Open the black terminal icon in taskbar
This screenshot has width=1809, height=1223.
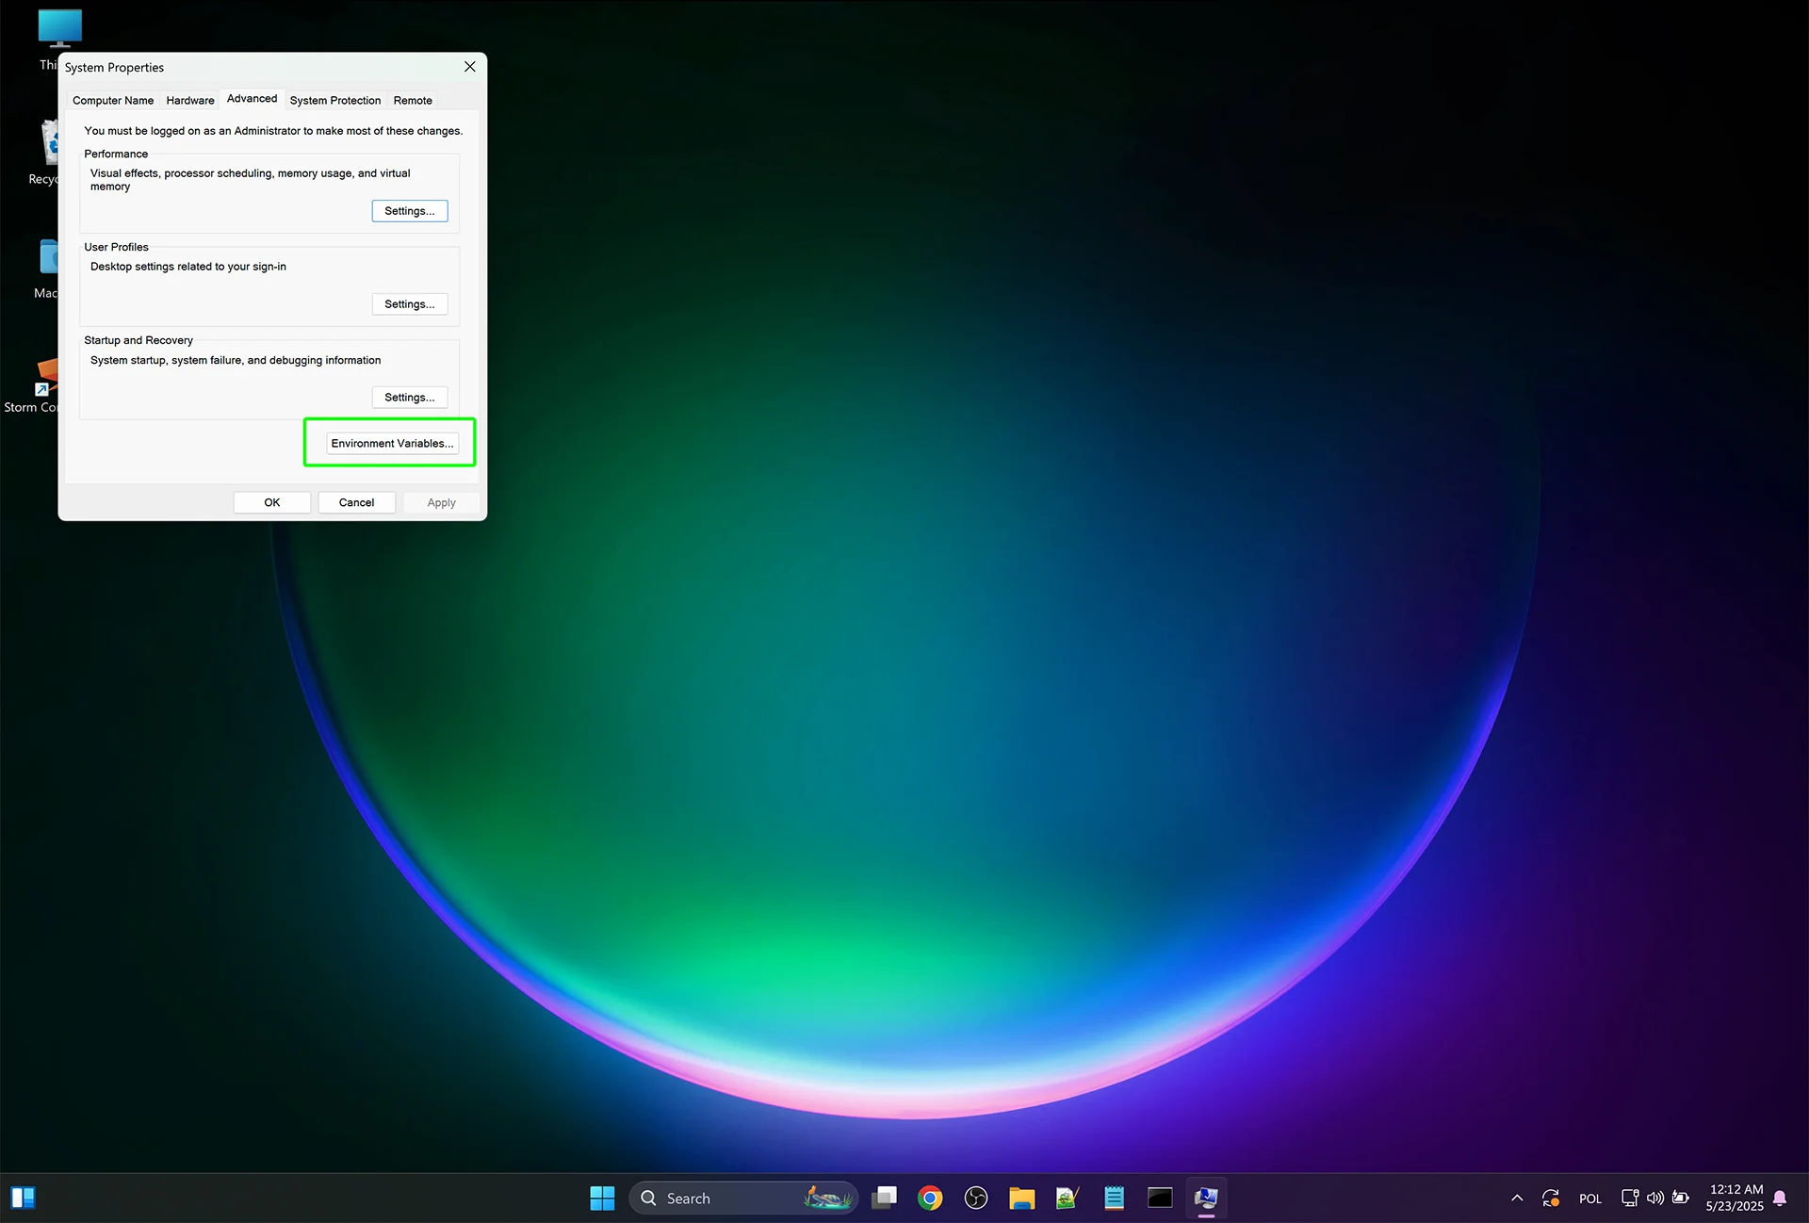[1160, 1199]
